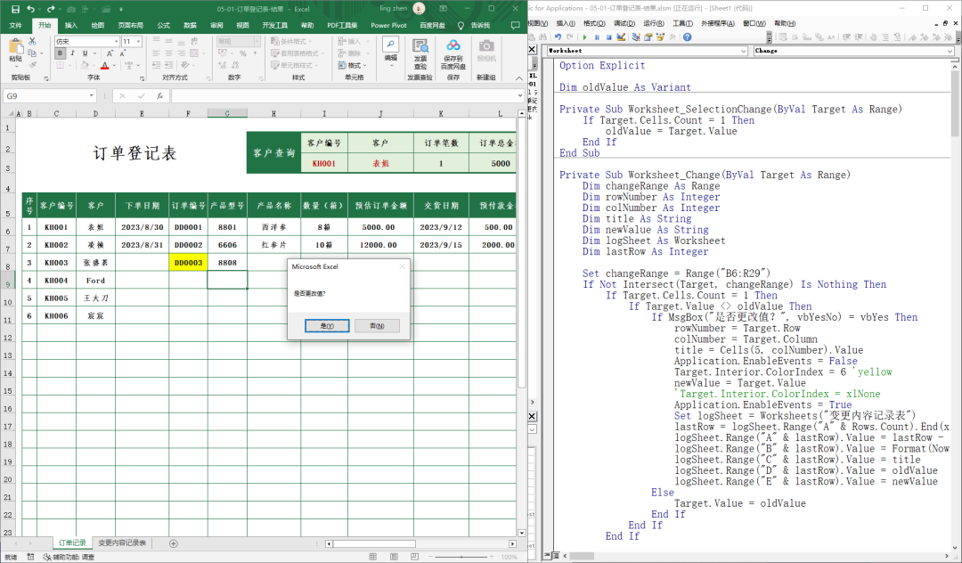962x563 pixels.
Task: Click the Cut scissors icon in clipboard group
Action: pos(33,41)
